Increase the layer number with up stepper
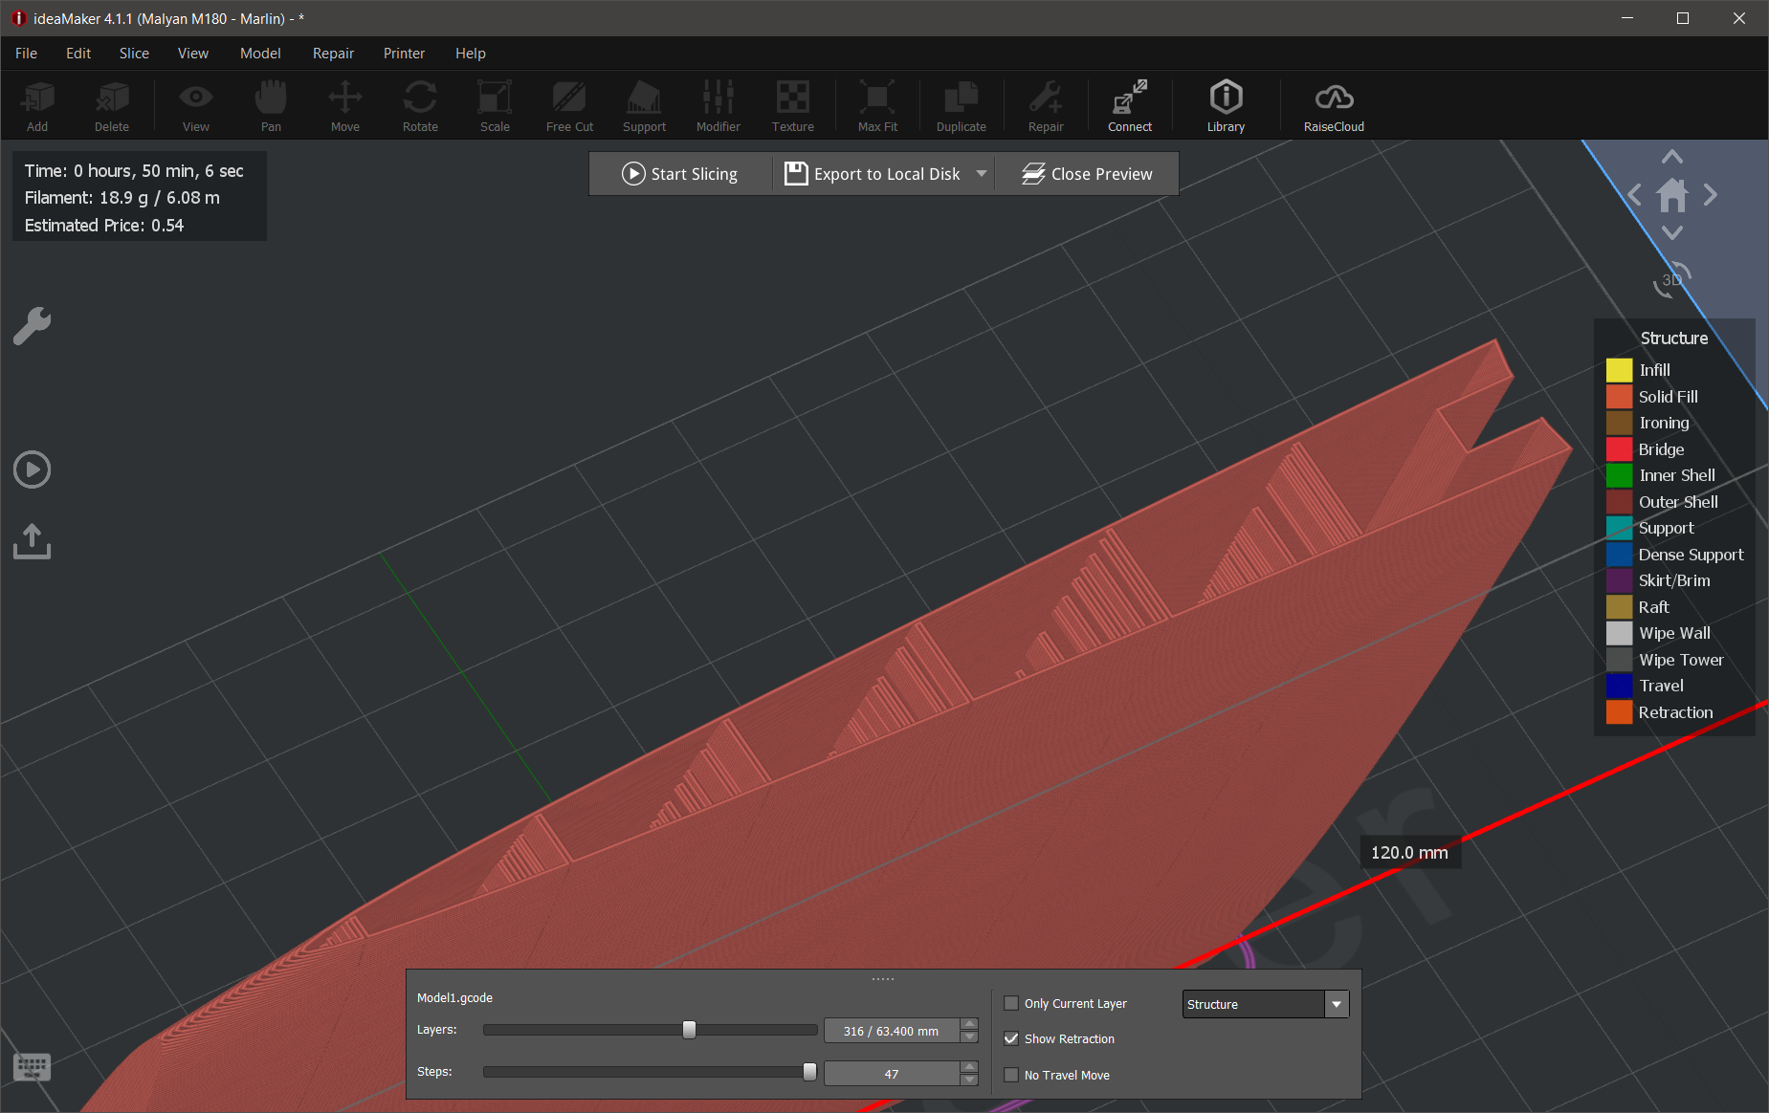This screenshot has width=1769, height=1113. [969, 1024]
